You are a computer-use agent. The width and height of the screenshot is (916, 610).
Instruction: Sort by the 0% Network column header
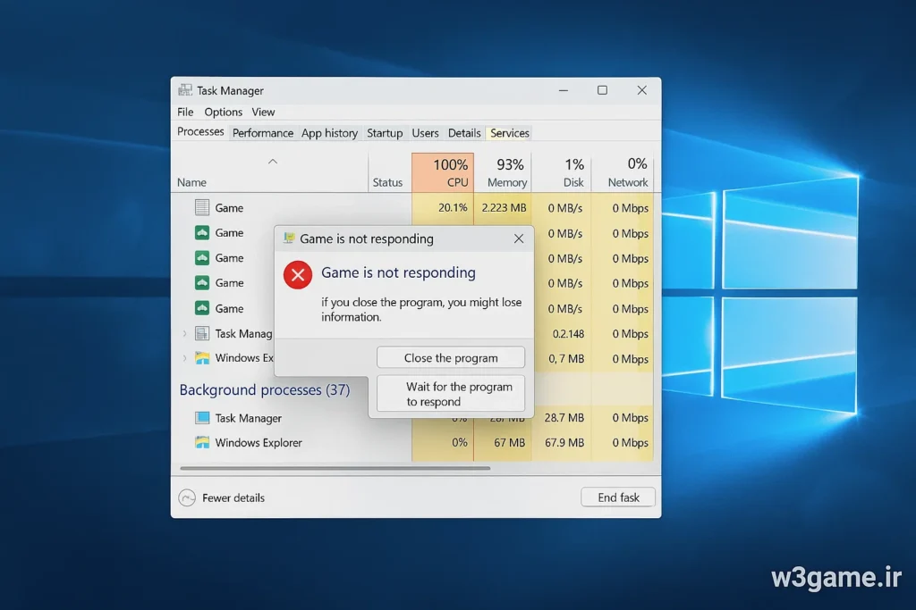[x=623, y=172]
